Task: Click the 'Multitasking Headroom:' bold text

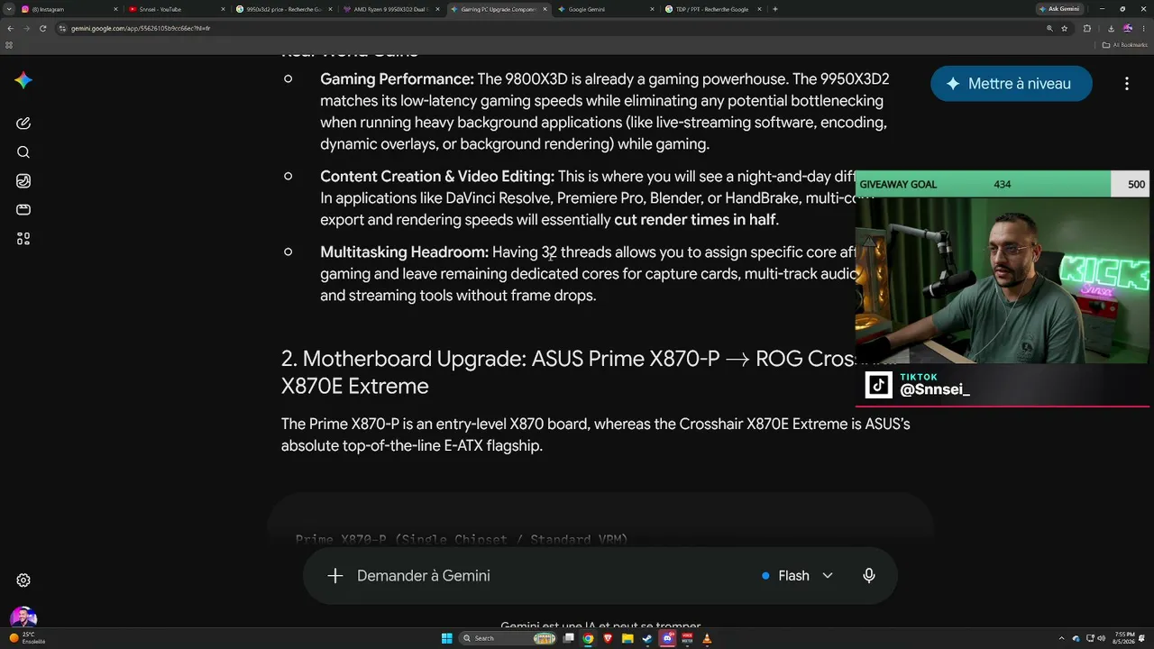Action: tap(404, 252)
